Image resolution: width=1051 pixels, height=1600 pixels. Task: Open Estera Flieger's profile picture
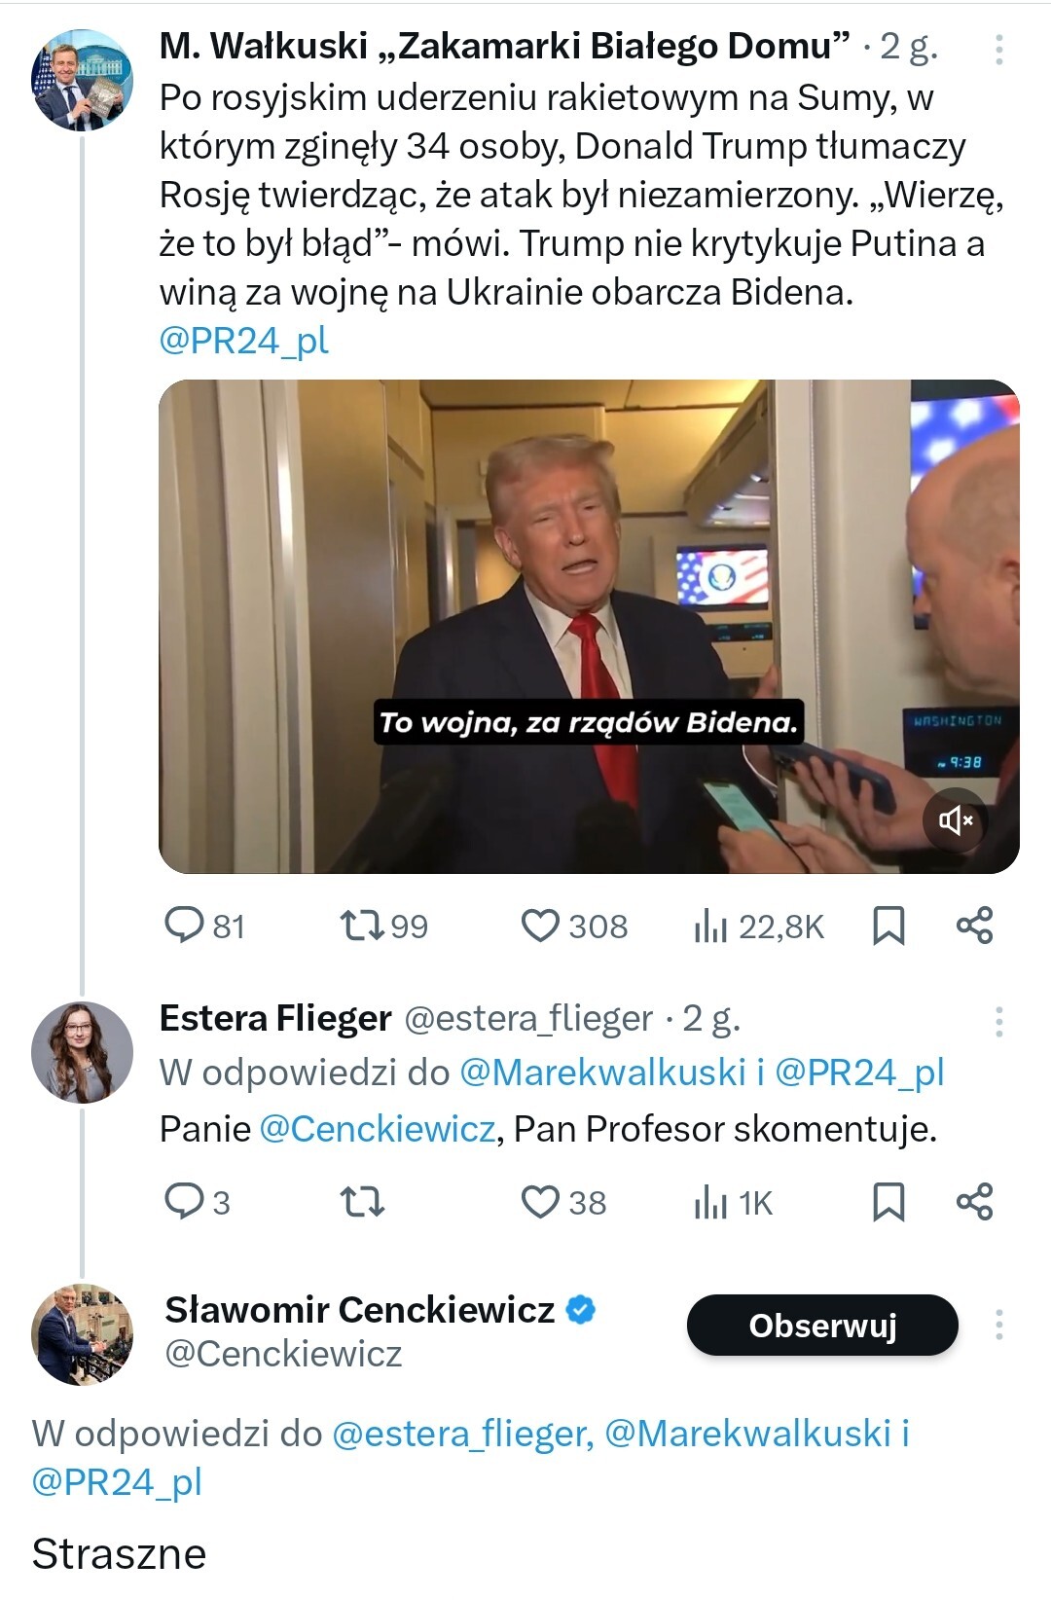(x=82, y=1051)
